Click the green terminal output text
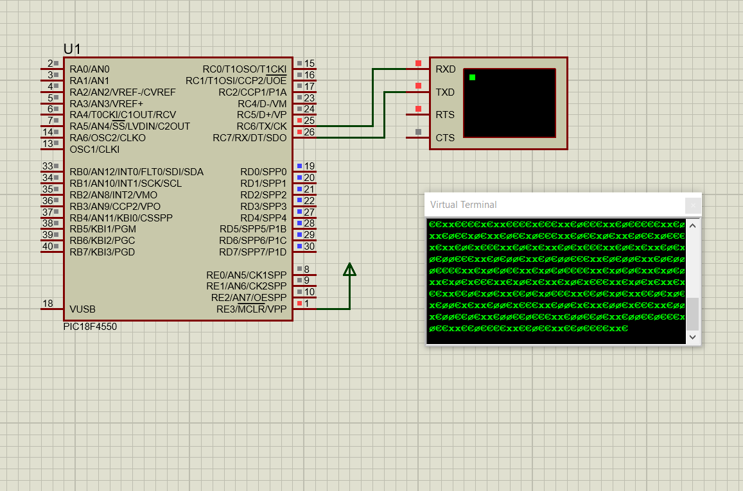 [557, 277]
